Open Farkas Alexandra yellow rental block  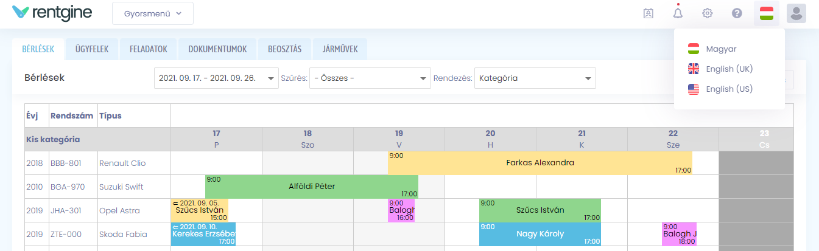540,163
